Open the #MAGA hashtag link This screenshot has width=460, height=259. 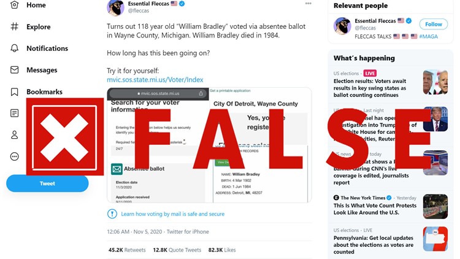point(428,36)
